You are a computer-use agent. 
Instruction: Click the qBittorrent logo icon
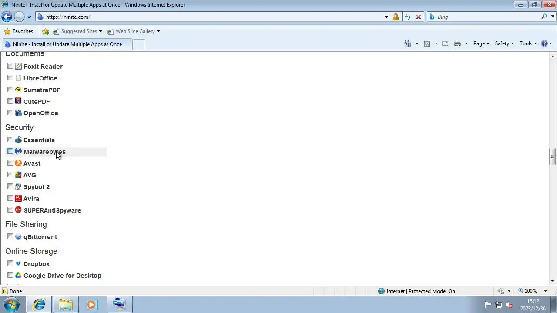click(18, 236)
